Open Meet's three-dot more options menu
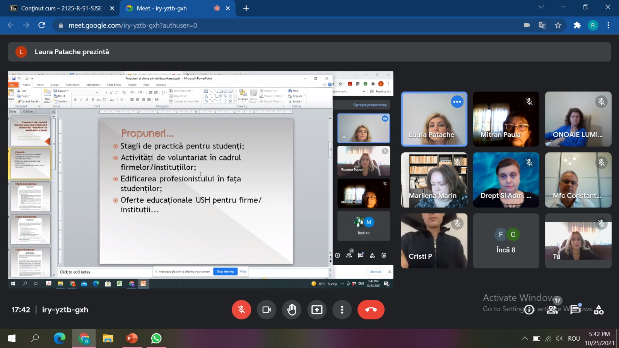 (x=342, y=310)
